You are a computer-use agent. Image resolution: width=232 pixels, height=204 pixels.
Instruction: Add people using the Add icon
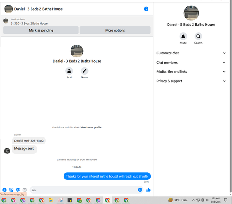pyautogui.click(x=69, y=71)
